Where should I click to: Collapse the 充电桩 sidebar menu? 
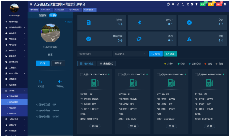tap(14, 91)
